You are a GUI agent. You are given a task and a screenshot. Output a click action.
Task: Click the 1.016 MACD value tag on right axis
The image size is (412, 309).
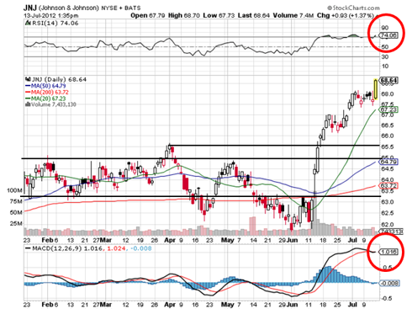click(388, 252)
